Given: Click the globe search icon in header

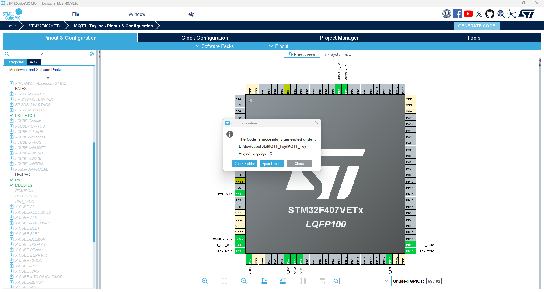Looking at the screenshot, I should click(x=501, y=14).
